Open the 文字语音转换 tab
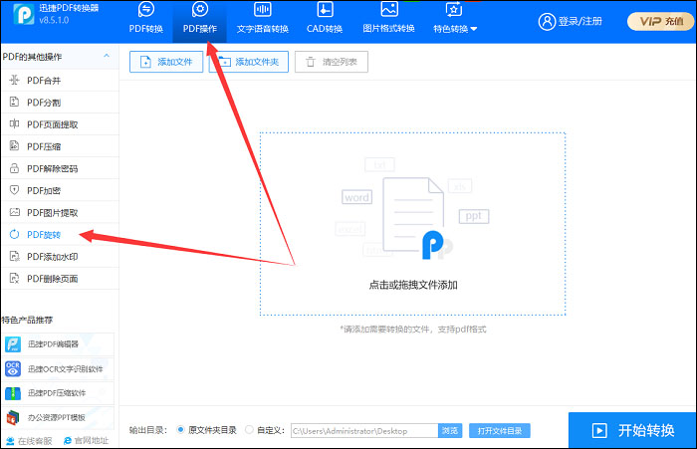Screen dimensions: 697x449 262,19
